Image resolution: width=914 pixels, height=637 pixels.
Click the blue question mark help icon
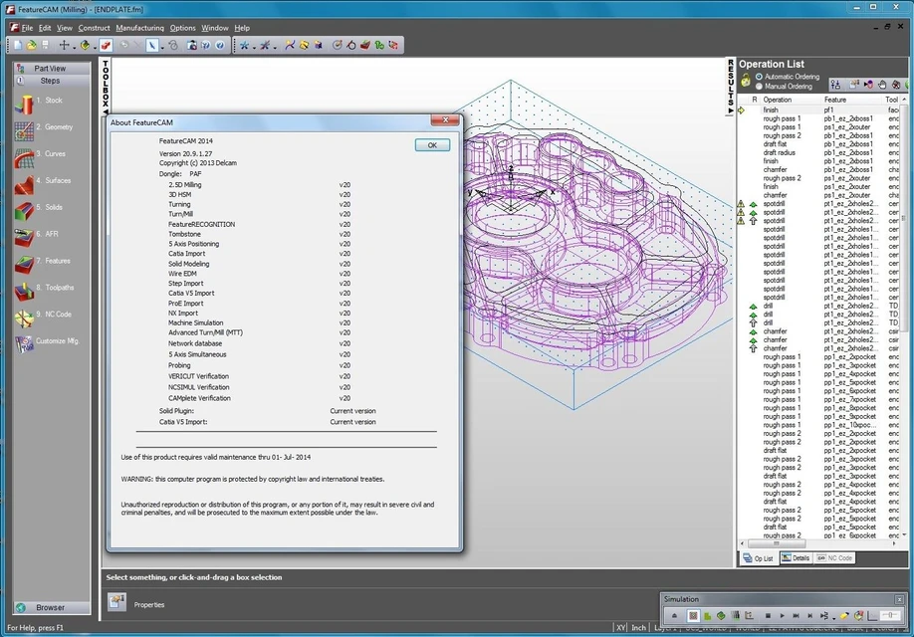tap(220, 45)
